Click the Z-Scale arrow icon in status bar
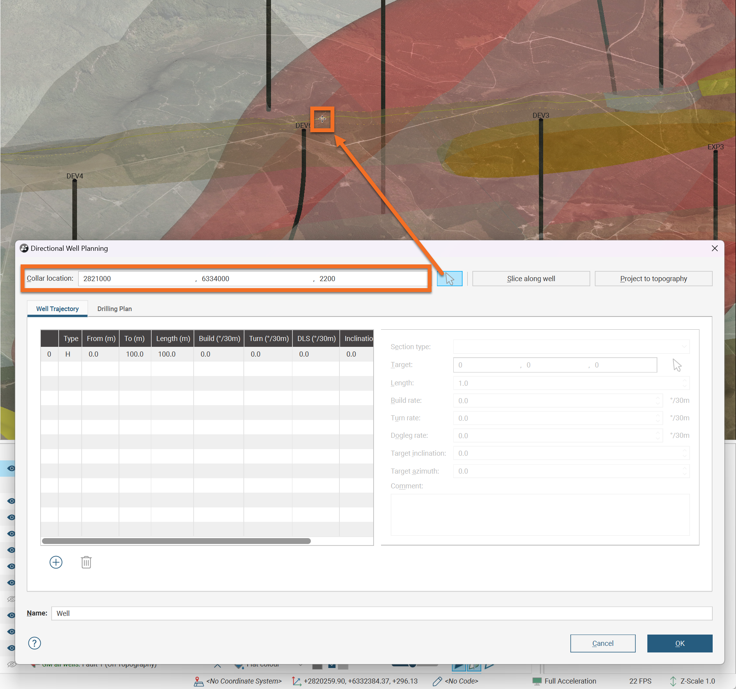This screenshot has width=736, height=689. pos(673,681)
